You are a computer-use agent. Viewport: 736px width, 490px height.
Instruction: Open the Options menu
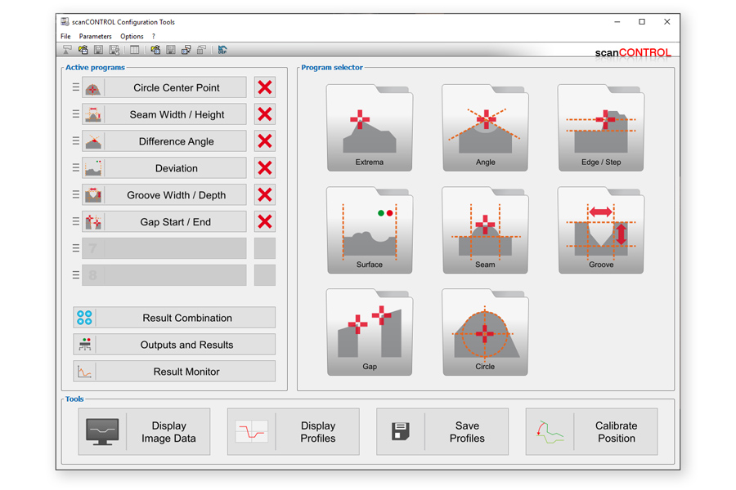(132, 37)
